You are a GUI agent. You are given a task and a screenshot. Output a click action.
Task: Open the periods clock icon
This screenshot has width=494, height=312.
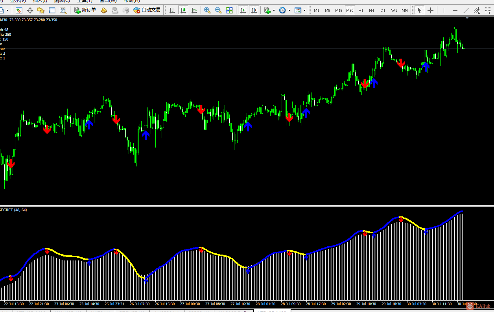point(282,10)
